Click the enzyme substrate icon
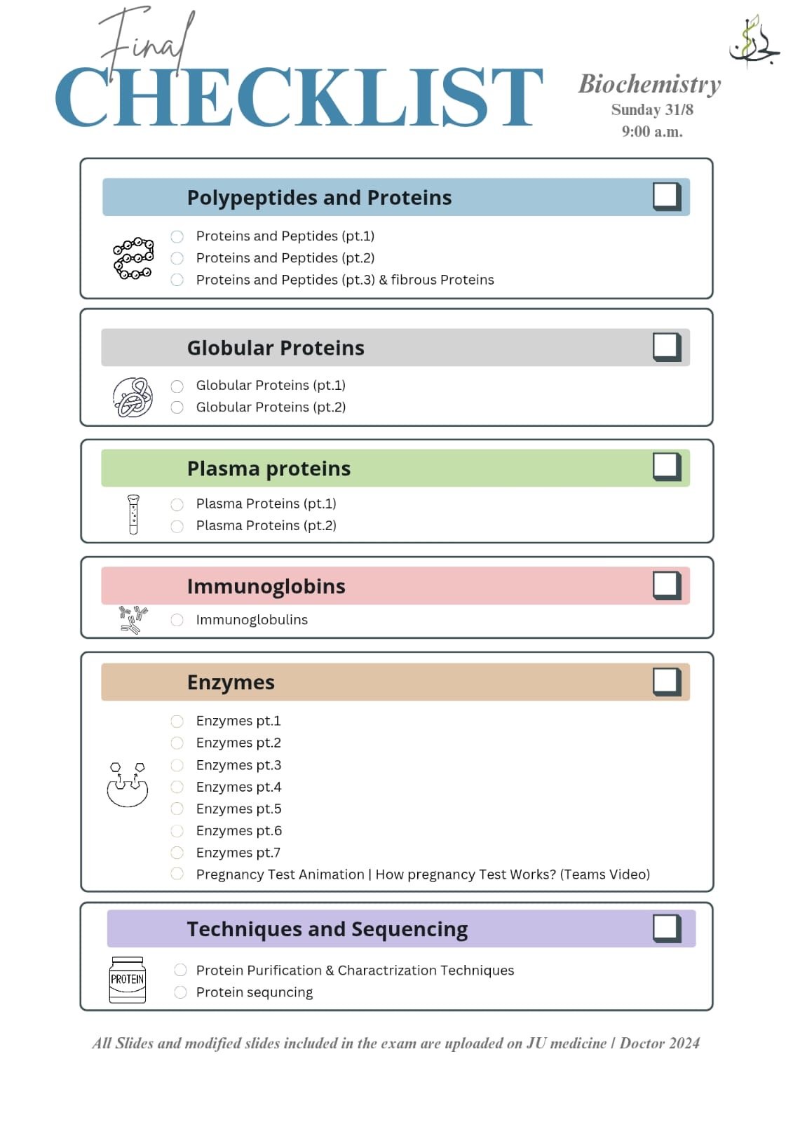Image resolution: width=793 pixels, height=1122 pixels. click(128, 785)
